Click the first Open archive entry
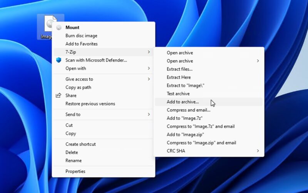 (209, 53)
